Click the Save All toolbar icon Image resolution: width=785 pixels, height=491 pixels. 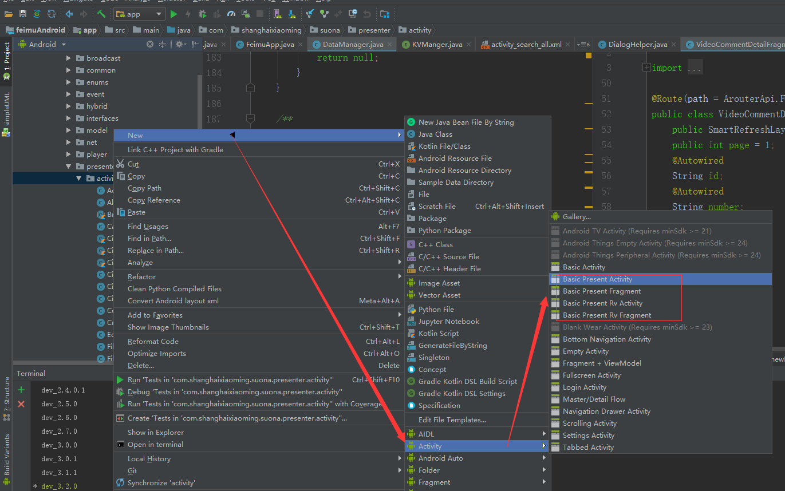coord(22,14)
